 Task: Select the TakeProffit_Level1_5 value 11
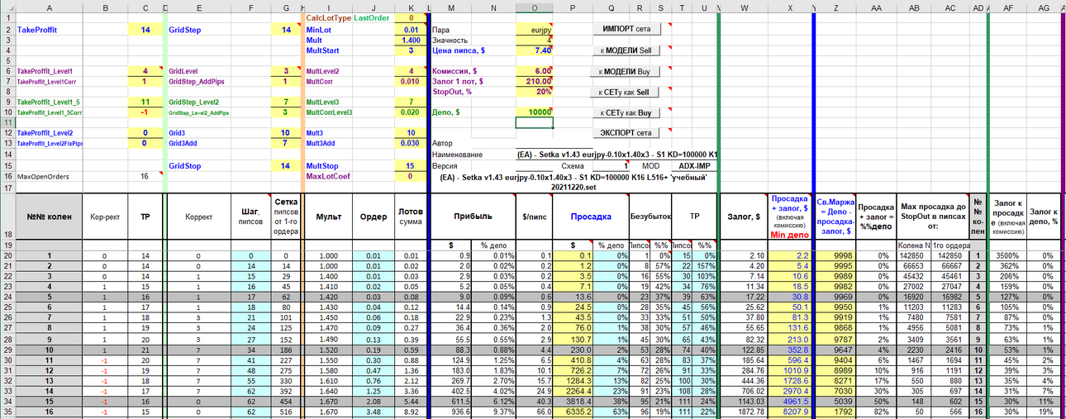coord(145,101)
